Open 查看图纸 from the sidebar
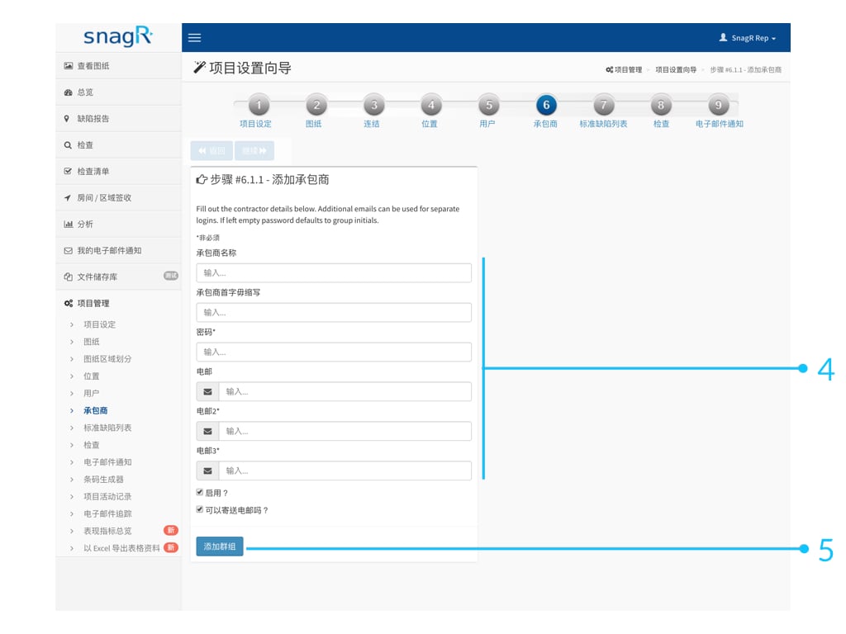Screen dimensions: 846x634 pyautogui.click(x=118, y=66)
